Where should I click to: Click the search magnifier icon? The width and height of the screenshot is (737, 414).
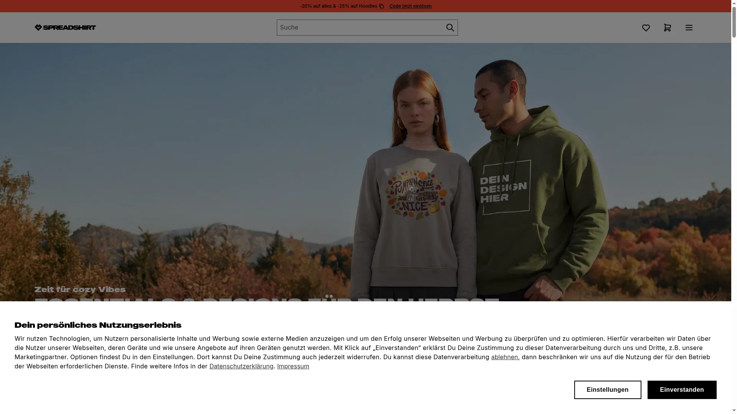(x=450, y=28)
